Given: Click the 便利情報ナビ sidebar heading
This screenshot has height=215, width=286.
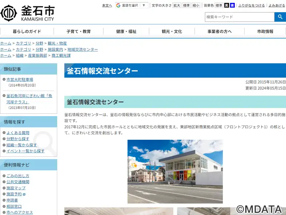Looking at the screenshot, I should 29,165.
